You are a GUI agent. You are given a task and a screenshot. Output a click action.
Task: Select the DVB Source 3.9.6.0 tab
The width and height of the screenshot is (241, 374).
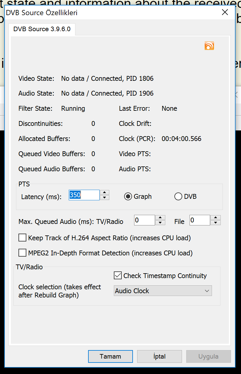[42, 29]
